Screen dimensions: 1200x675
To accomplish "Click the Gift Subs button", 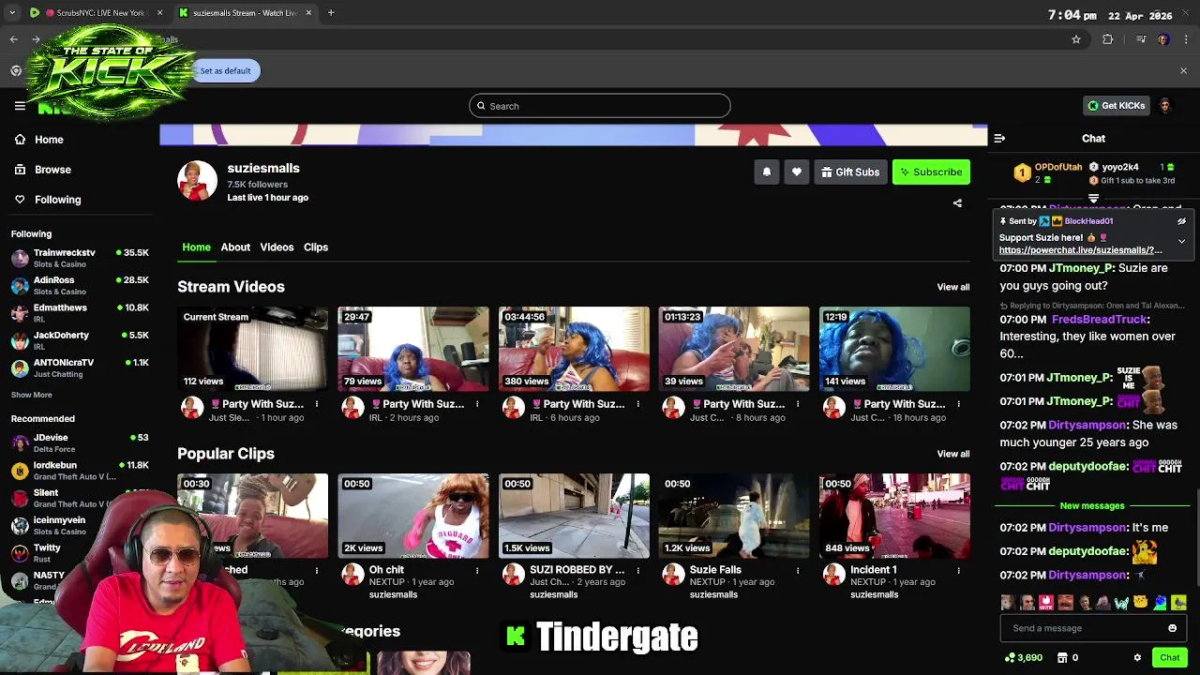I will pyautogui.click(x=850, y=172).
